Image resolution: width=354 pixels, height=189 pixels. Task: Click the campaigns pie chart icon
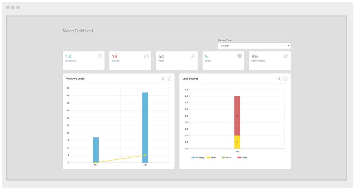[100, 56]
